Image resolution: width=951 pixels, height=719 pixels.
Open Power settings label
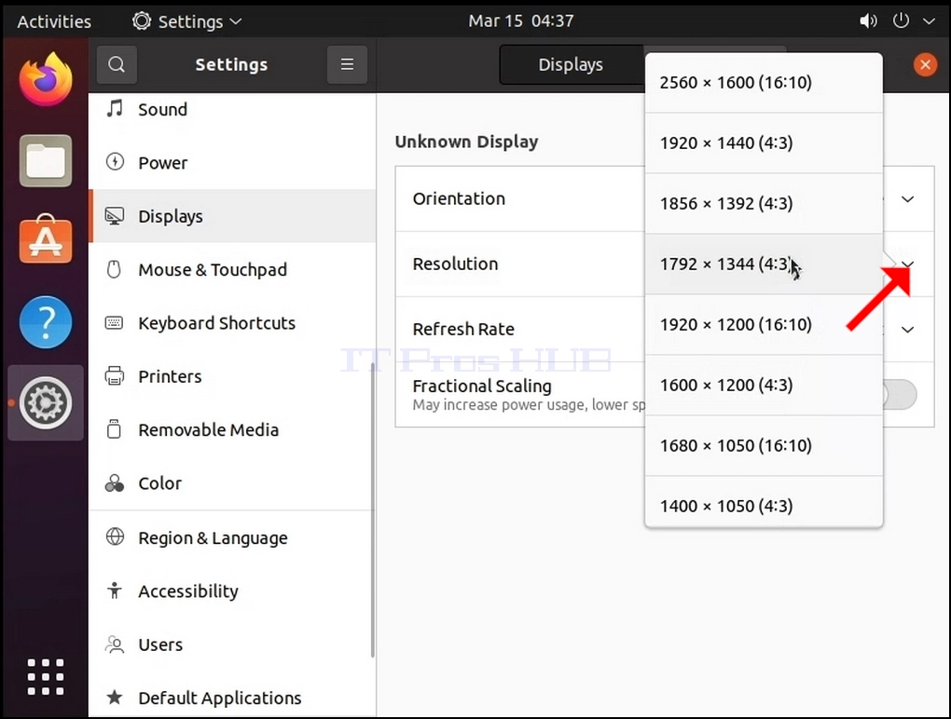[162, 163]
